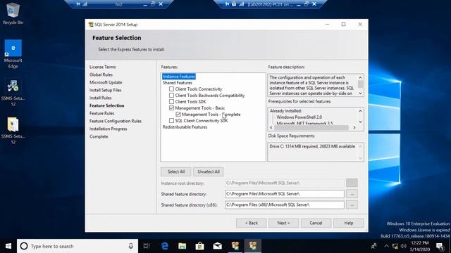Click the License Terms step

[x=102, y=67]
